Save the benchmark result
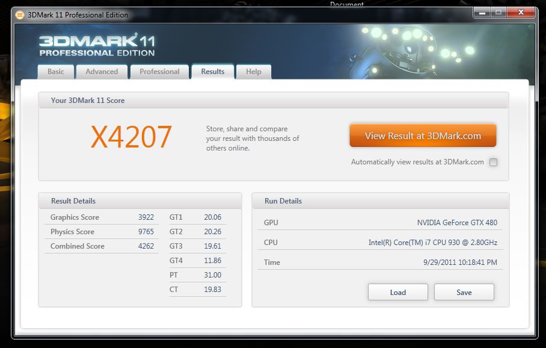This screenshot has height=348, width=546. tap(464, 293)
